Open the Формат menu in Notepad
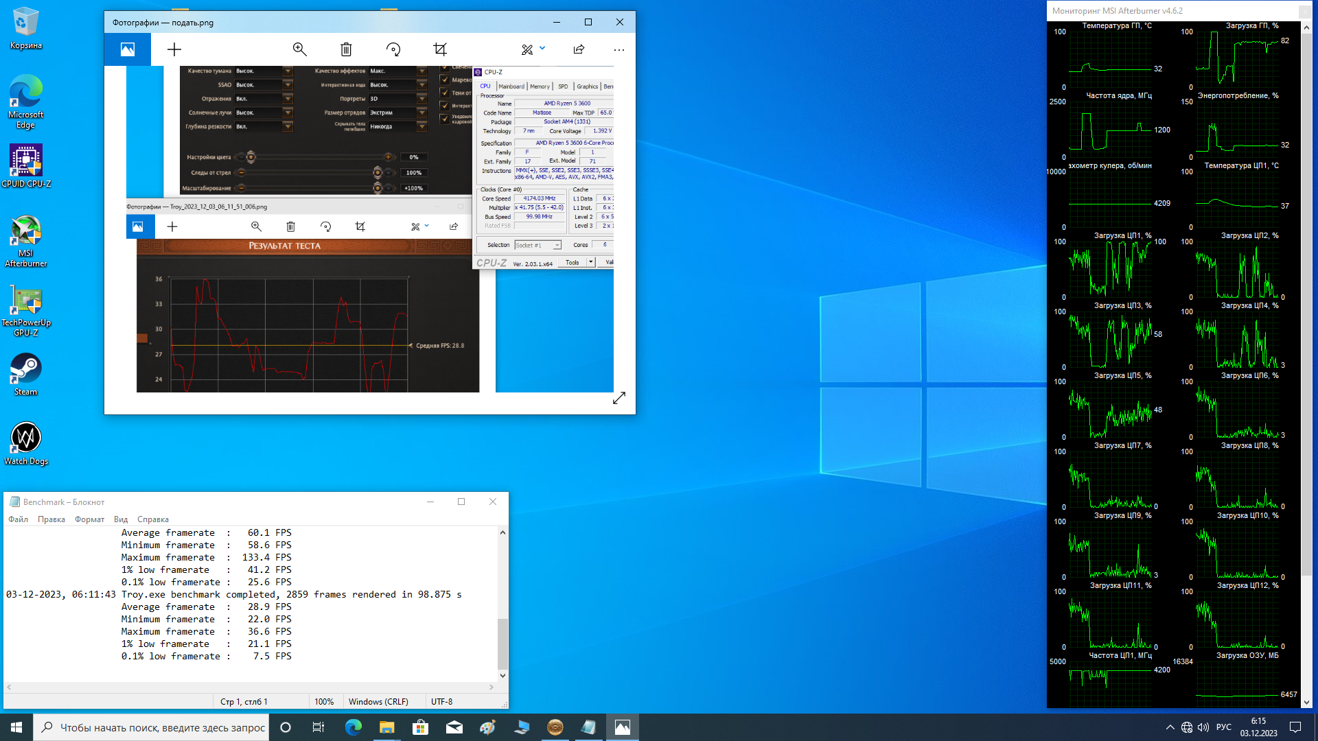This screenshot has width=1318, height=741. [x=89, y=519]
